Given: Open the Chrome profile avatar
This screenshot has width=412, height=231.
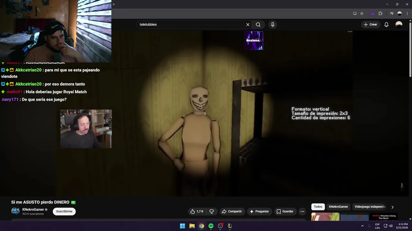Looking at the screenshot, I should pos(399,13).
